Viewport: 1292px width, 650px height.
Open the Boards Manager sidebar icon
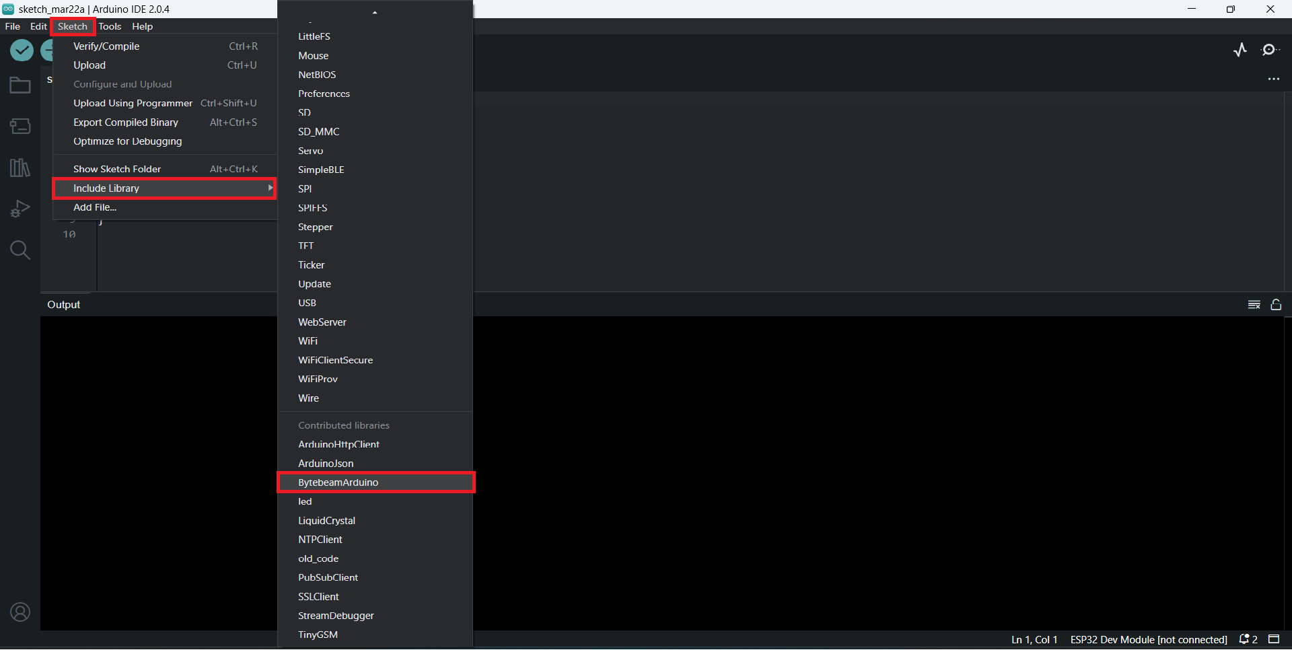[20, 126]
